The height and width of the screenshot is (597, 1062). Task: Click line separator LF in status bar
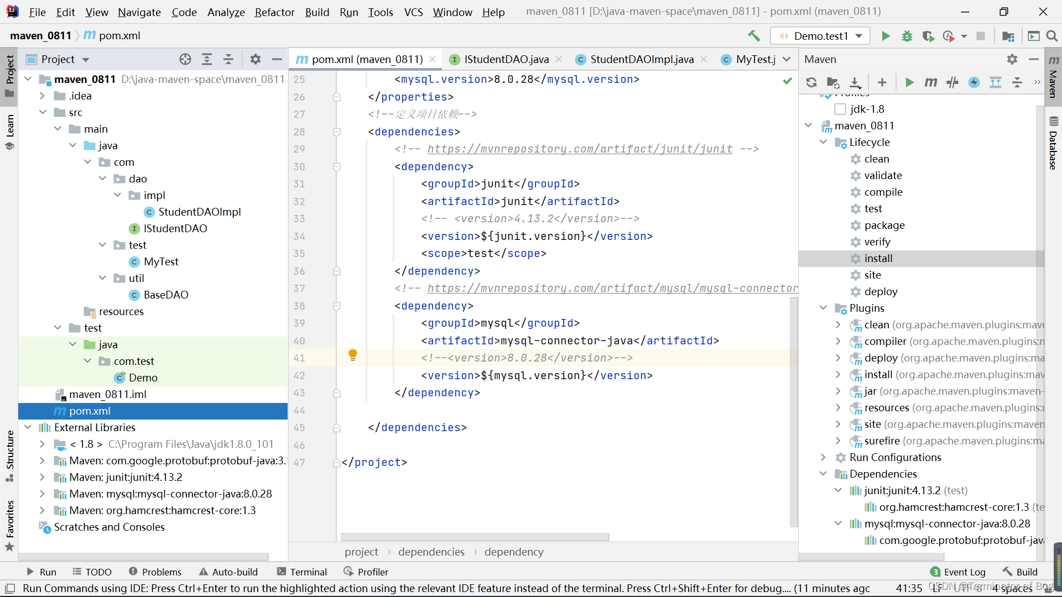click(937, 588)
